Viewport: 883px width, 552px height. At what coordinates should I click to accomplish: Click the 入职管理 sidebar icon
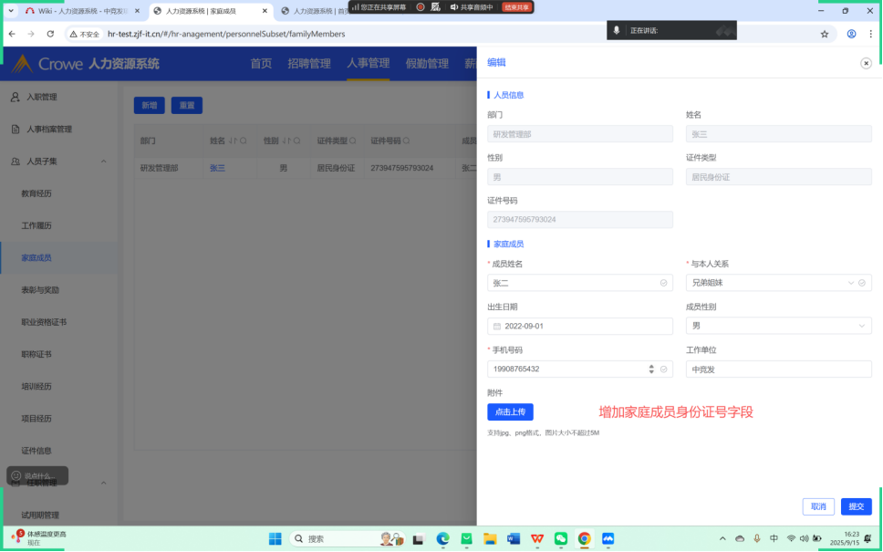(x=16, y=97)
